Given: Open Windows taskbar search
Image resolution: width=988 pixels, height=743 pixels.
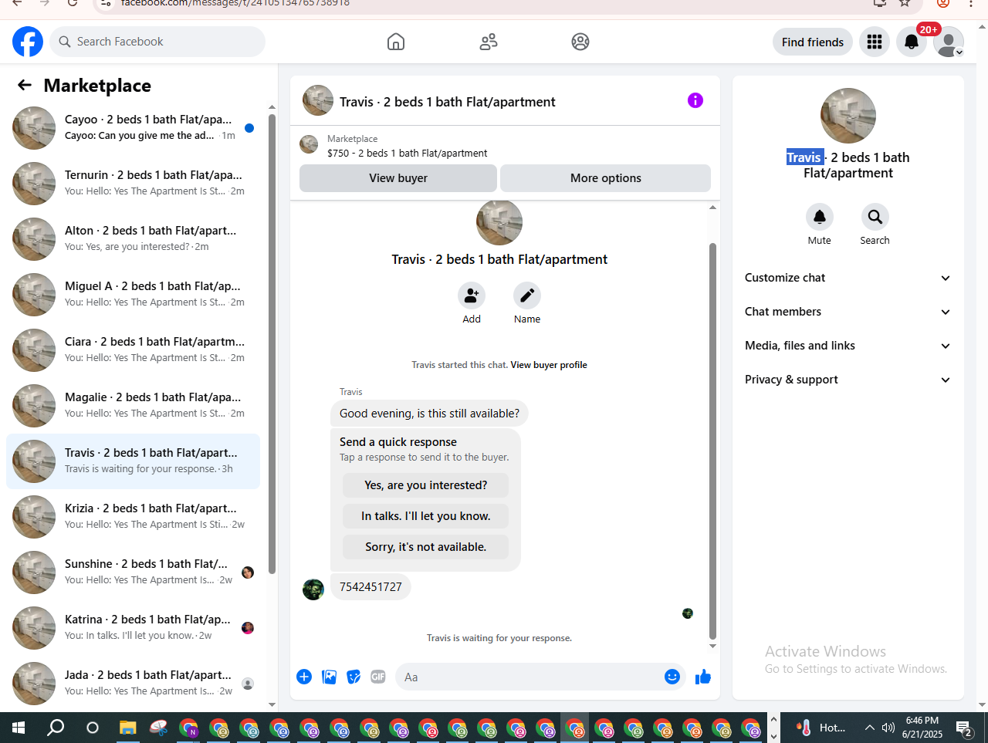Looking at the screenshot, I should click(x=56, y=728).
